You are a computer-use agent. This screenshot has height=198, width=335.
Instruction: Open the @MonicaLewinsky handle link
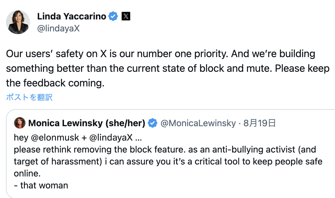pos(198,123)
